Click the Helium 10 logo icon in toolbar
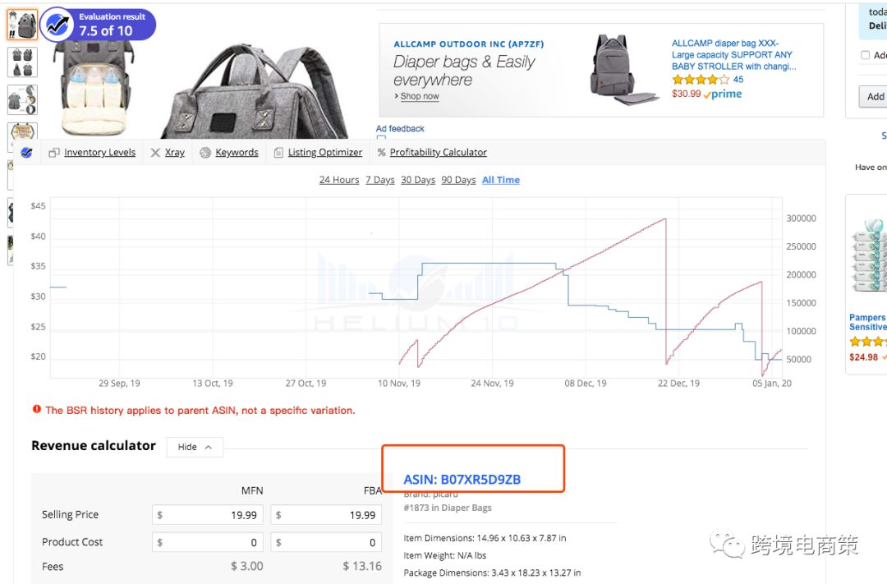This screenshot has width=887, height=584. tap(26, 153)
